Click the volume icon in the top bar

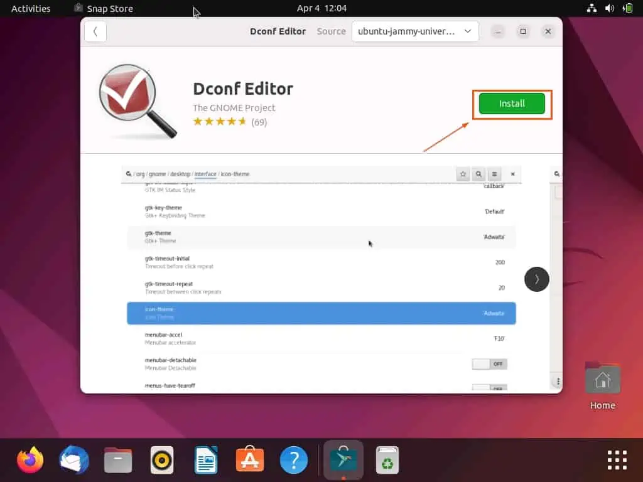(608, 8)
